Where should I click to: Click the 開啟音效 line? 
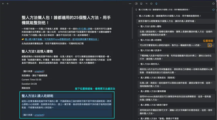[26, 88]
